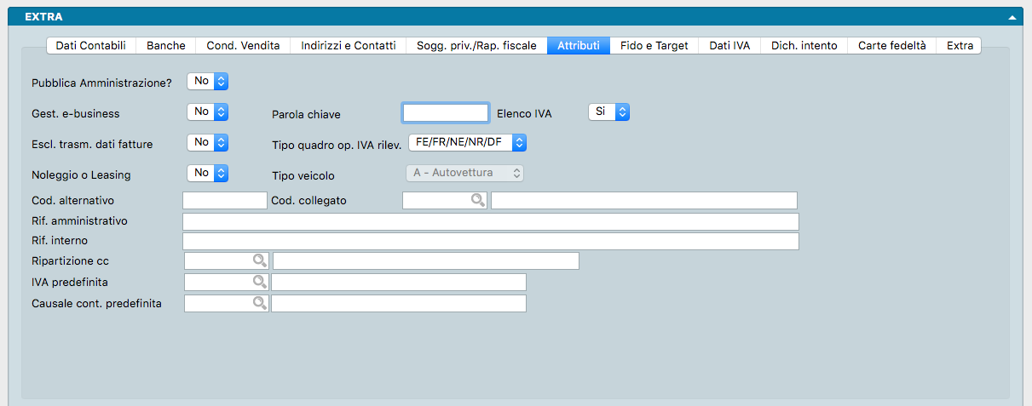
Task: Expand the Elenco IVA dropdown
Action: pos(609,112)
